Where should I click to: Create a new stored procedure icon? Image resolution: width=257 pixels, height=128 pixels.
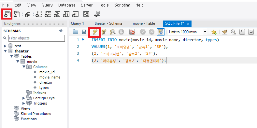(x=66, y=14)
